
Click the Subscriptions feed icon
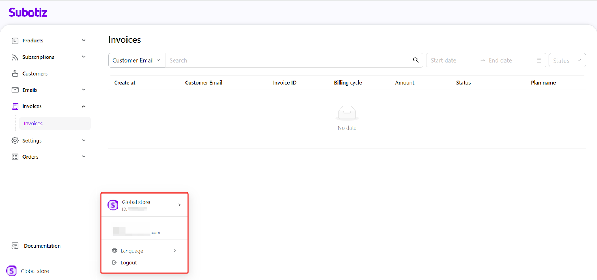click(15, 57)
